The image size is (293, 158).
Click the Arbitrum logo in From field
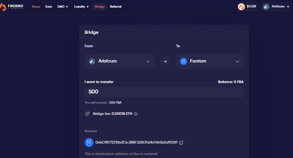point(92,61)
